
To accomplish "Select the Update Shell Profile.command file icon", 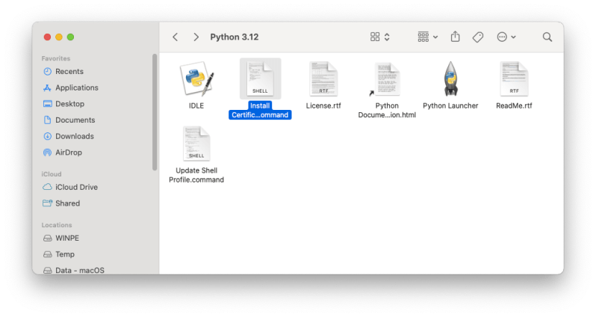I will point(196,144).
